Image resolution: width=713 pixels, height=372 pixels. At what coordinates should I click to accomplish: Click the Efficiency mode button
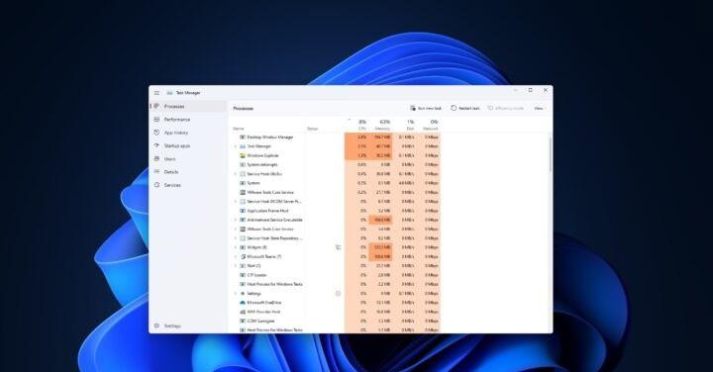click(x=506, y=108)
